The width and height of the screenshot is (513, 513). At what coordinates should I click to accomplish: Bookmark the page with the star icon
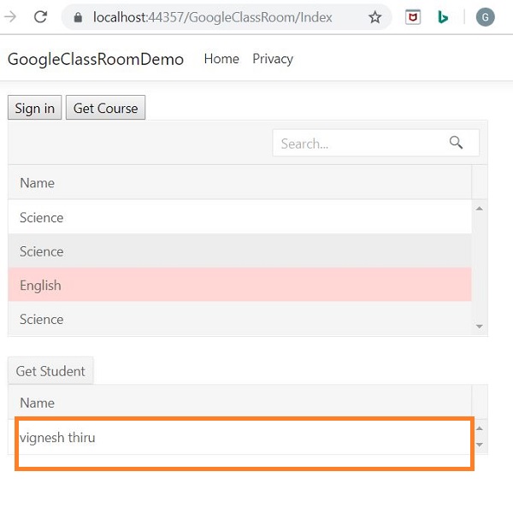[374, 17]
